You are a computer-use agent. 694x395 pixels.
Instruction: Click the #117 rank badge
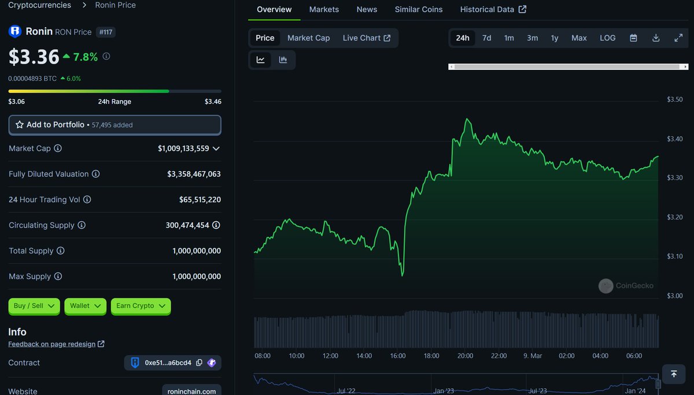click(x=105, y=32)
